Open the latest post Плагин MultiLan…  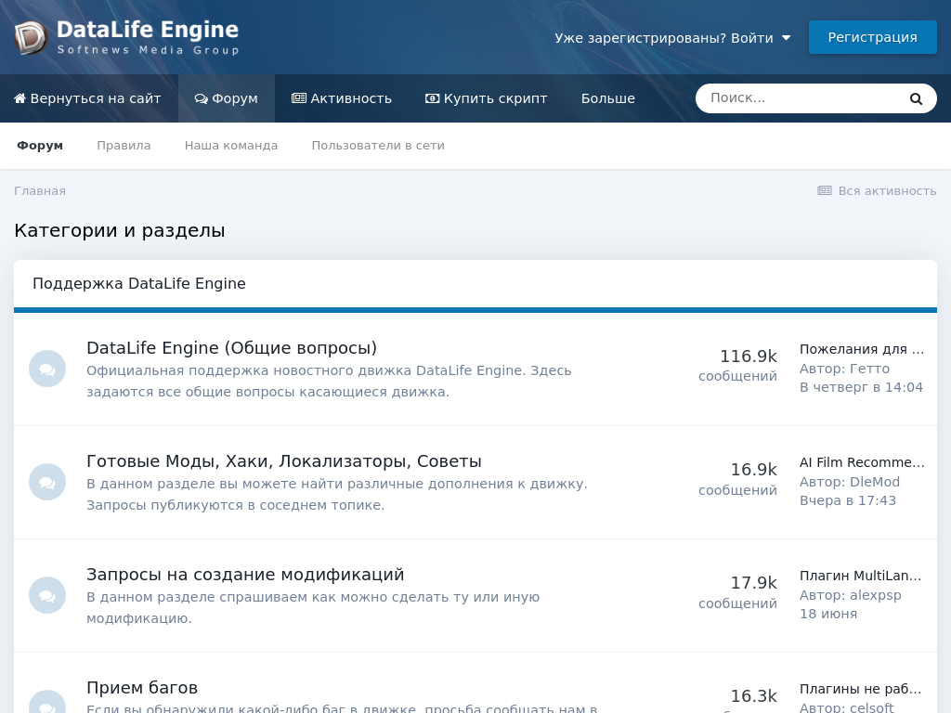[862, 576]
